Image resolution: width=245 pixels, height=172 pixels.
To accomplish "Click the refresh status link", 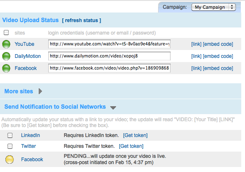I will tap(82, 20).
